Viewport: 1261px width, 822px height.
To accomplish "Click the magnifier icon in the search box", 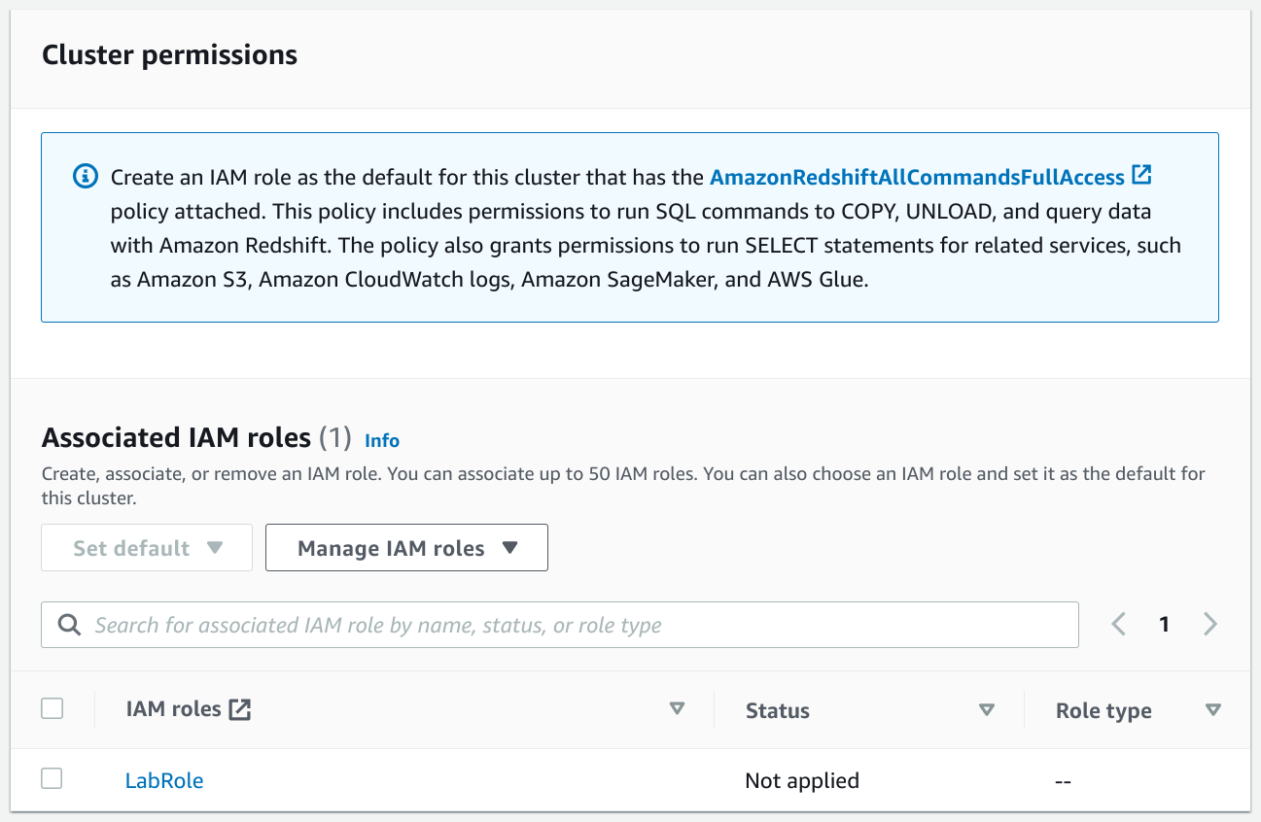I will tap(69, 625).
